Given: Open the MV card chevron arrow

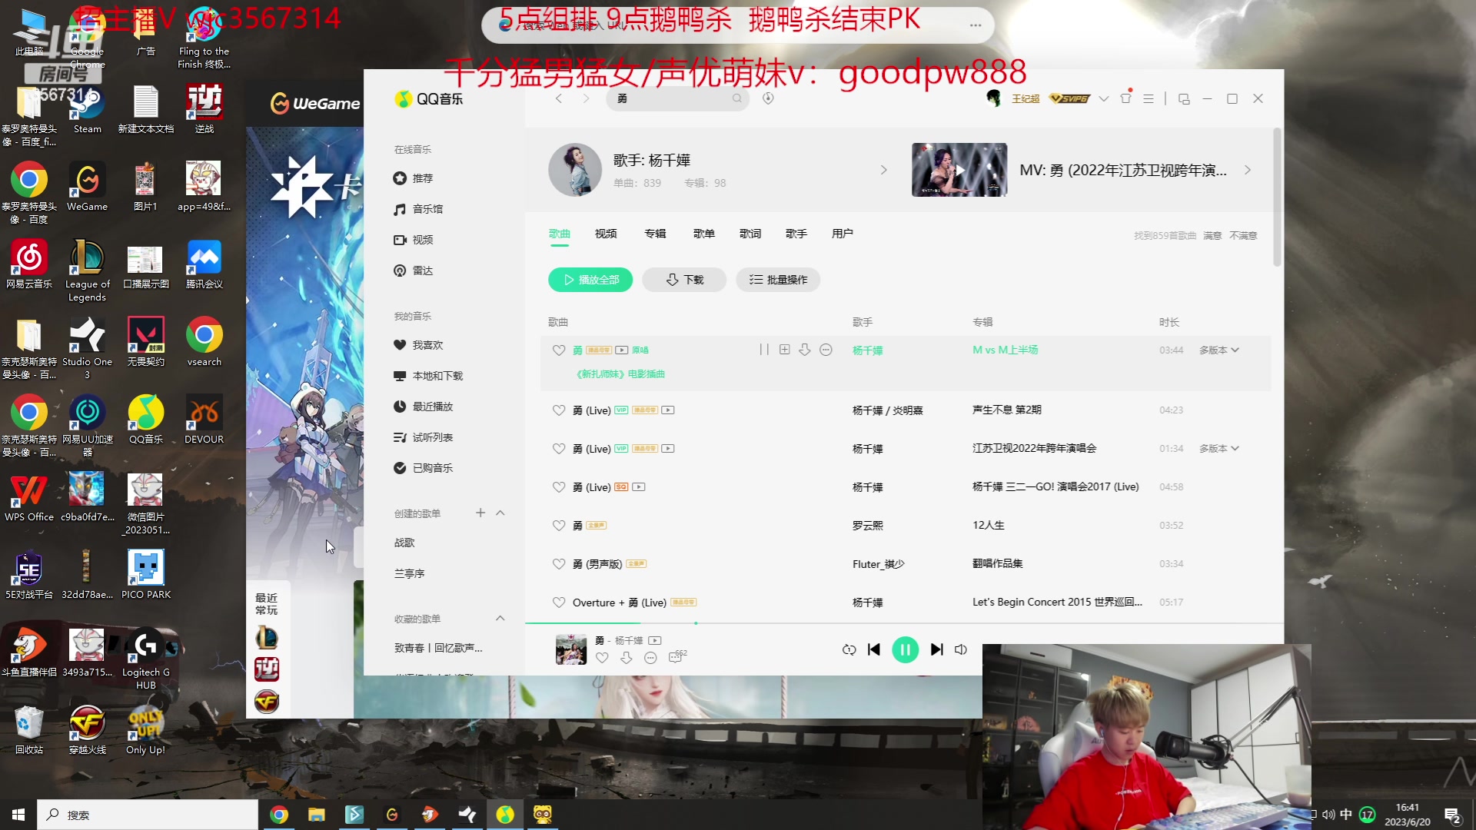Looking at the screenshot, I should (x=1248, y=170).
